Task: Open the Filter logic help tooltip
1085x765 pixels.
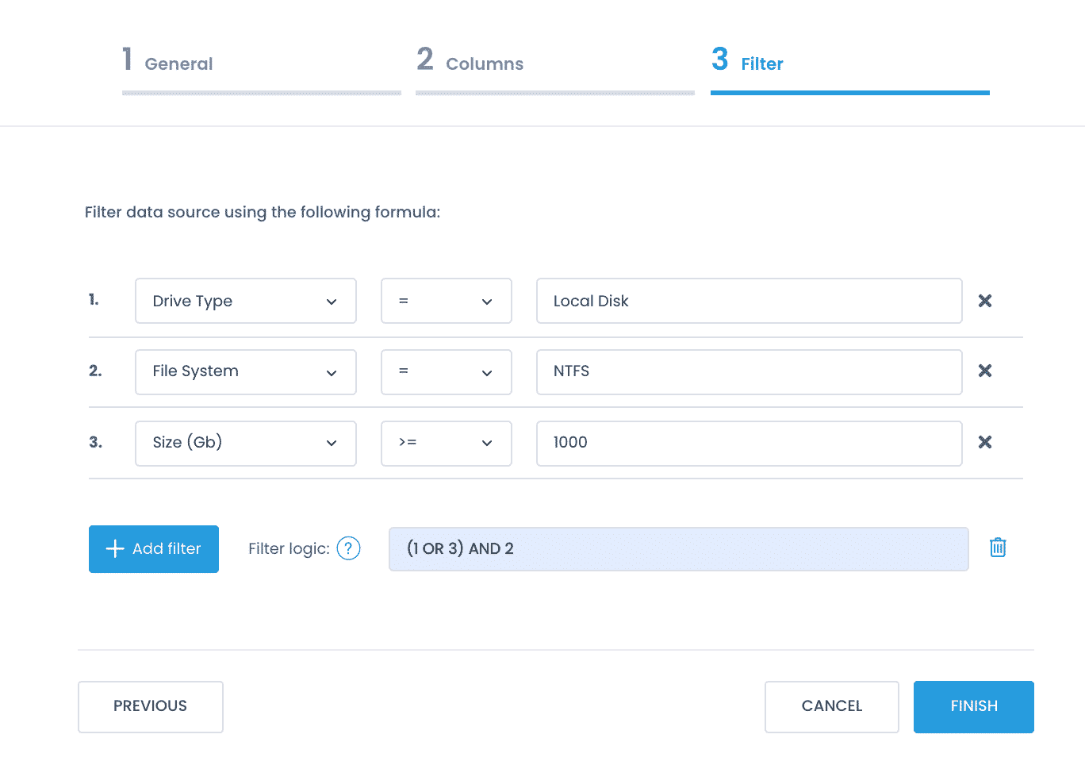Action: (x=347, y=548)
